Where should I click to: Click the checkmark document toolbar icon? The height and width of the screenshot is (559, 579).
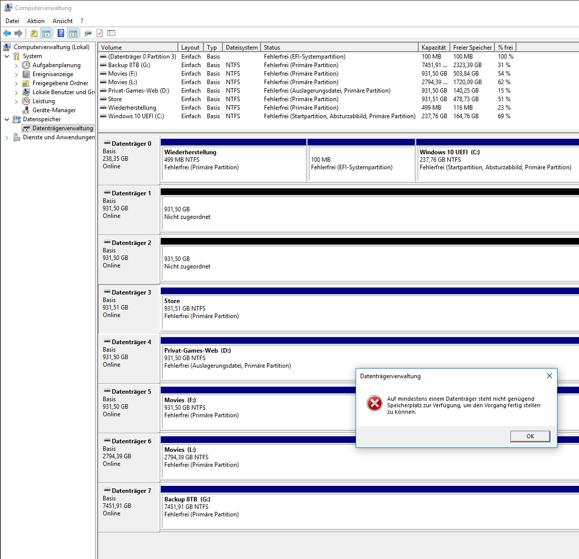100,33
